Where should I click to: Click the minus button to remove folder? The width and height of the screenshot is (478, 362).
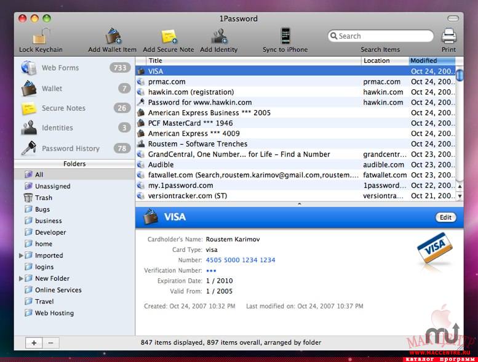[51, 343]
